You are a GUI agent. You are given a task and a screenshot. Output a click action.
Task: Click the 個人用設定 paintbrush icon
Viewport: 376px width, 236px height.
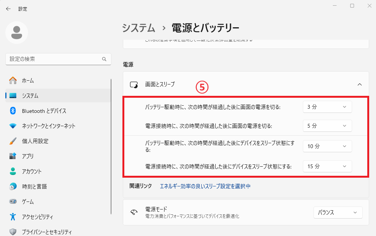13,141
